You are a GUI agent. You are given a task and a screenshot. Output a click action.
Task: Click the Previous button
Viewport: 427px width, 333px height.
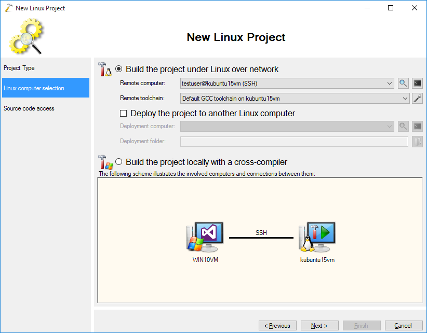point(277,326)
